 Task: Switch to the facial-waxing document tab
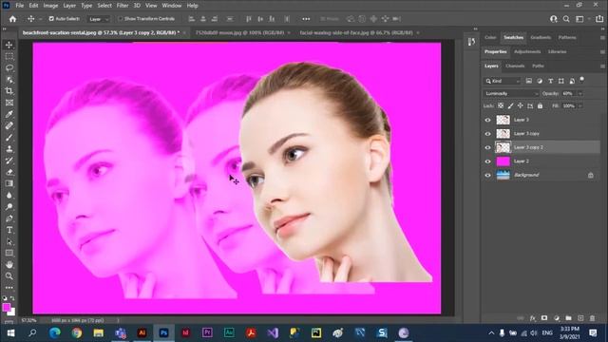click(x=356, y=32)
